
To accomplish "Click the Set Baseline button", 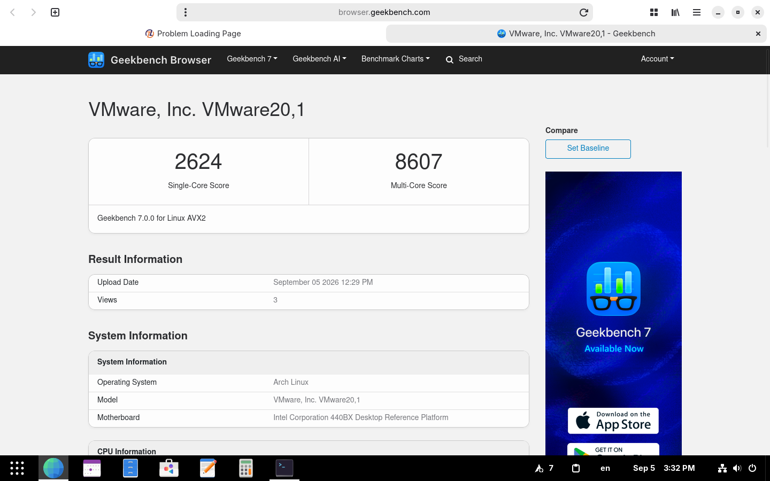I will [x=588, y=149].
